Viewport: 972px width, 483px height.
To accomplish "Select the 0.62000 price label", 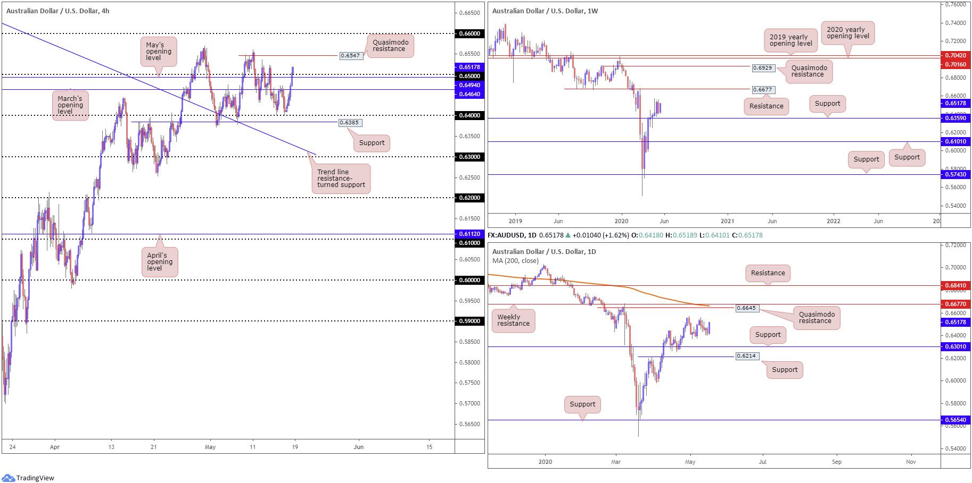I will 469,198.
